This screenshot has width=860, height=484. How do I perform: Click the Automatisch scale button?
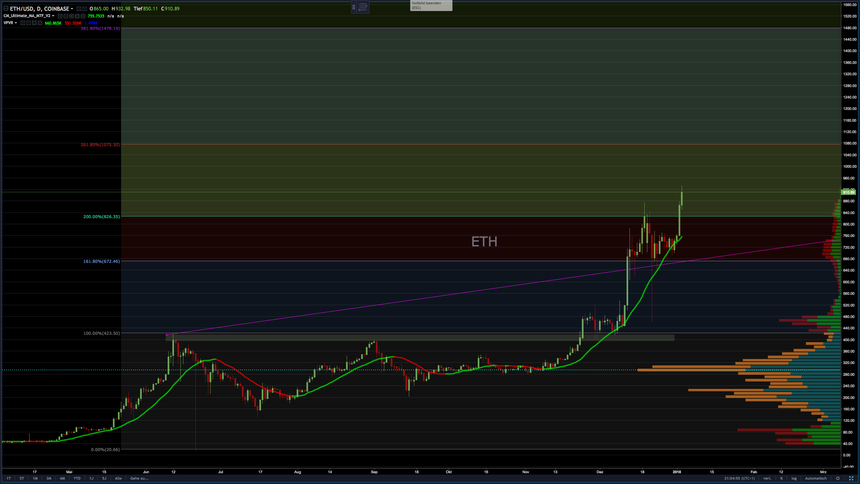point(816,478)
